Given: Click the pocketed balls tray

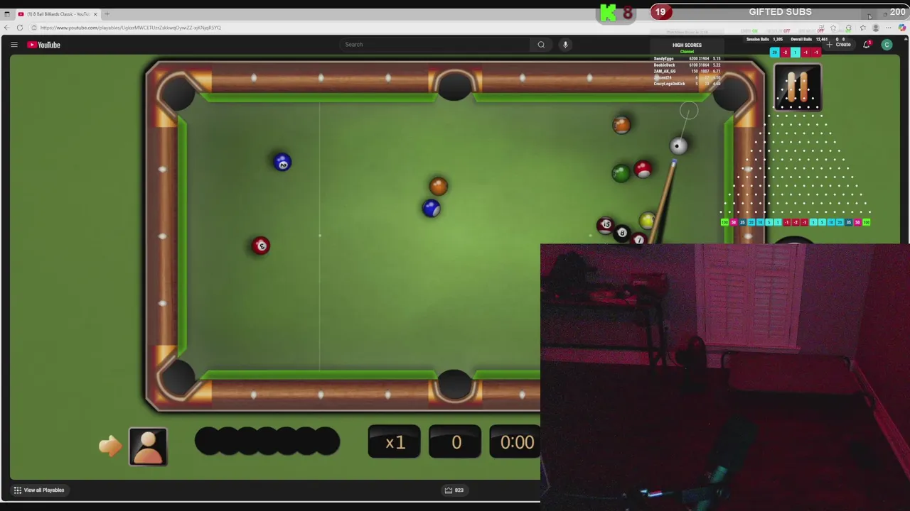Looking at the screenshot, I should (267, 441).
